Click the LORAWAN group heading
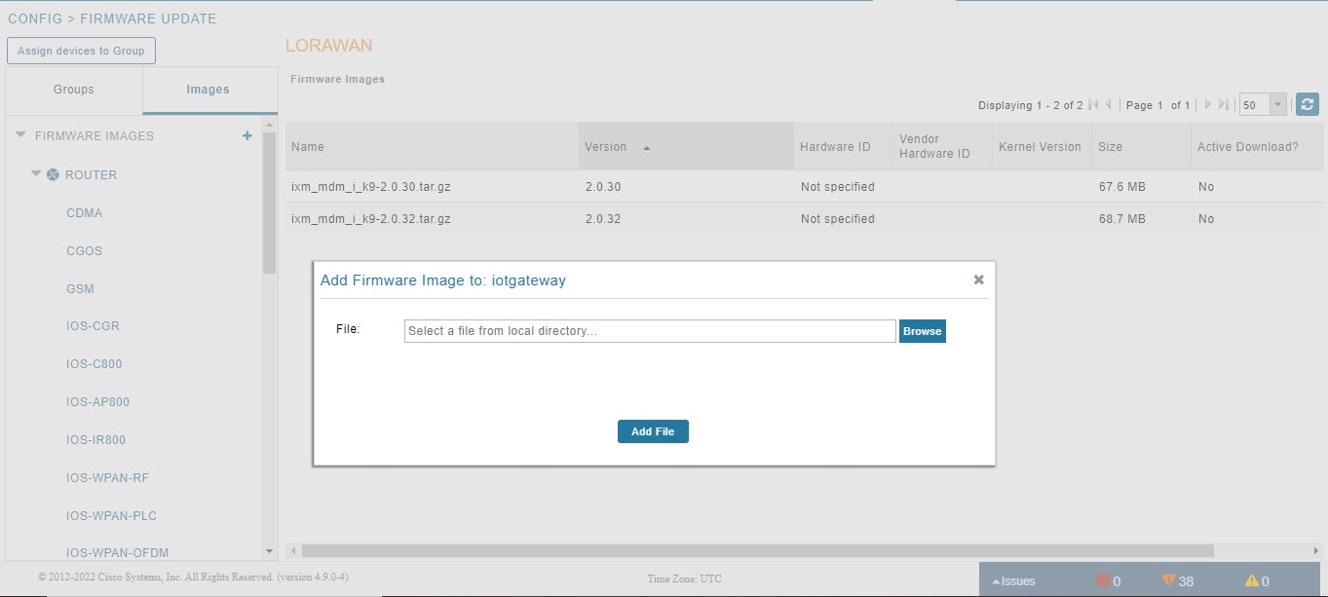 (329, 46)
